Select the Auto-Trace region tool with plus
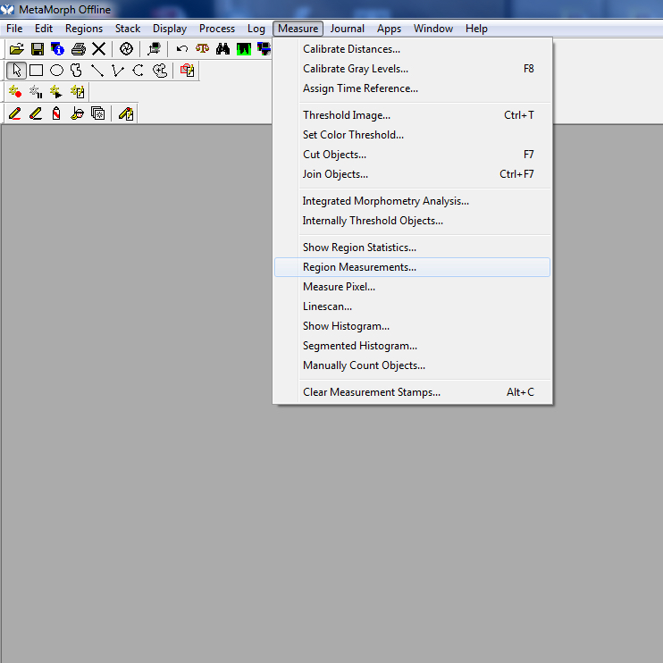The image size is (663, 663). click(x=160, y=71)
